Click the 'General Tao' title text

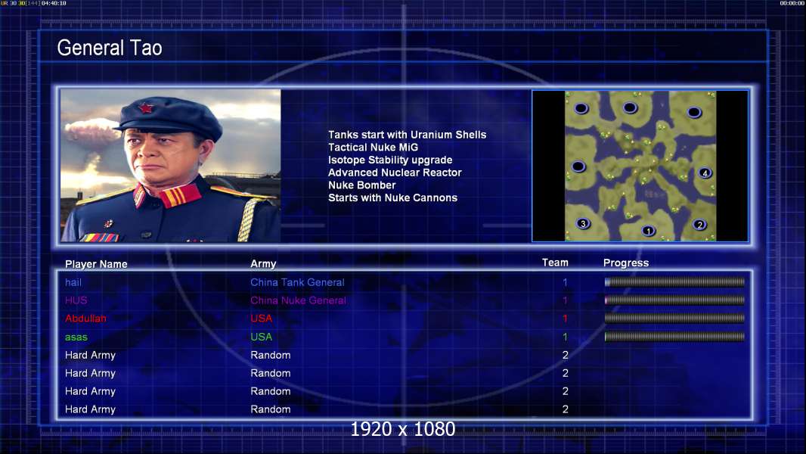[110, 48]
